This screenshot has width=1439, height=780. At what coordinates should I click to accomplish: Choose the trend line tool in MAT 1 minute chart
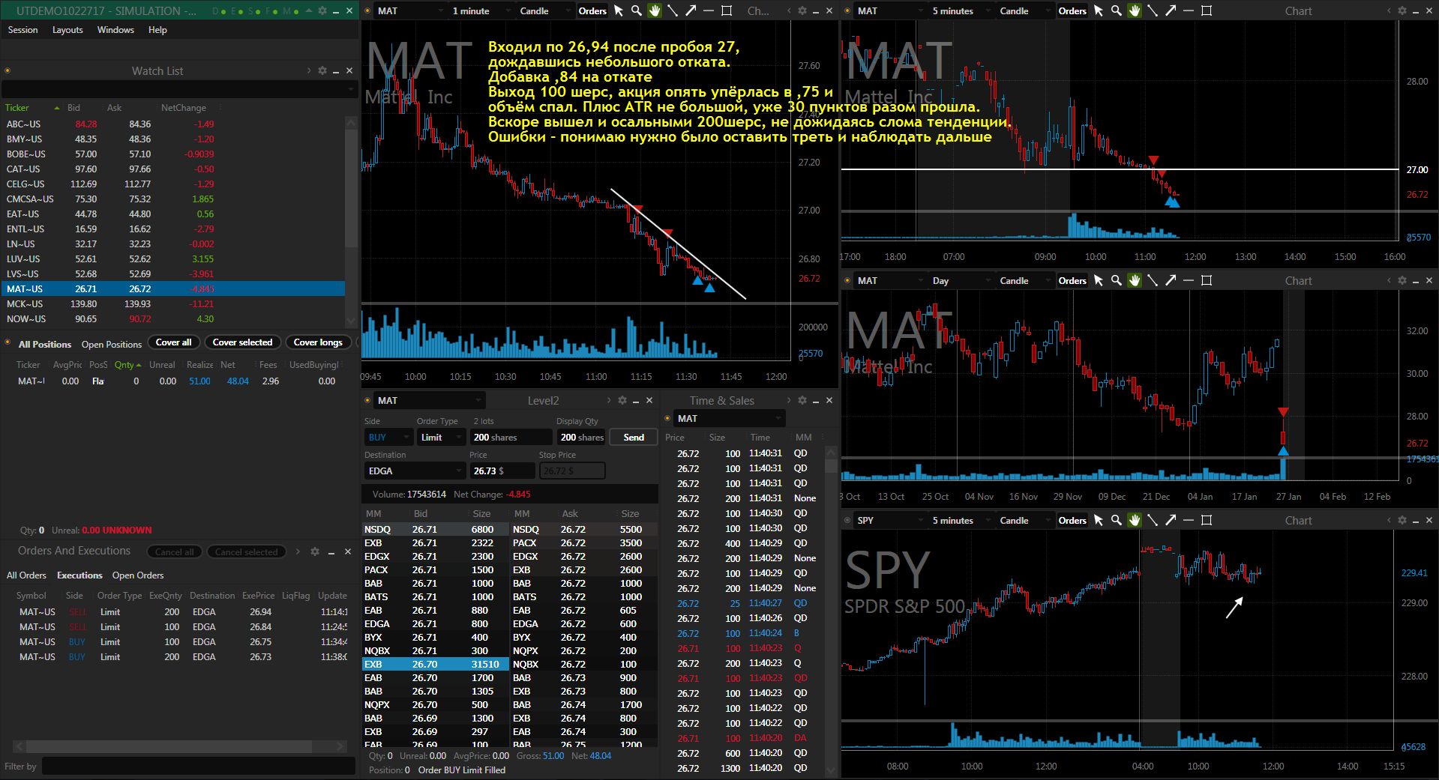click(673, 10)
